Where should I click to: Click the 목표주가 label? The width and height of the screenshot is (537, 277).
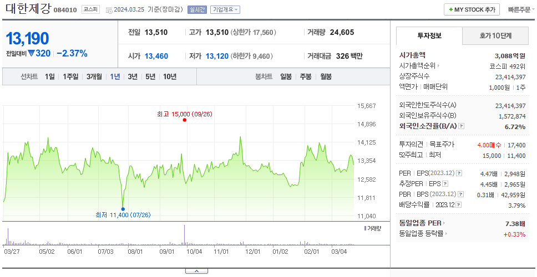(442, 145)
